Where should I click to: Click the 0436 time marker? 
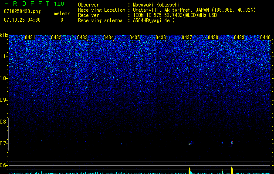pyautogui.click(x=161, y=37)
